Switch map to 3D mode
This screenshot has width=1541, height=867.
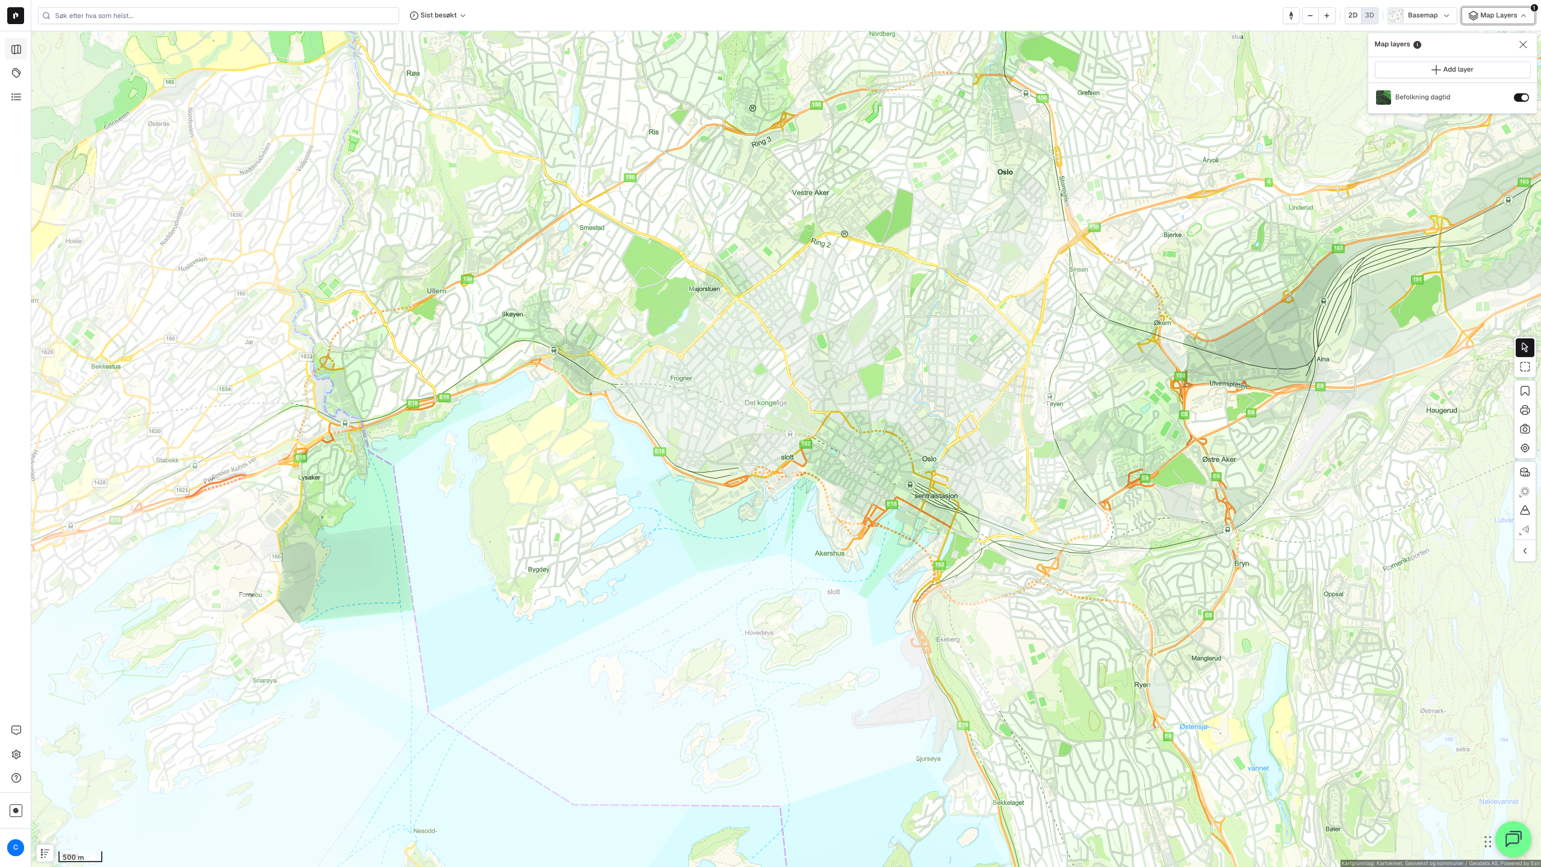(1369, 16)
